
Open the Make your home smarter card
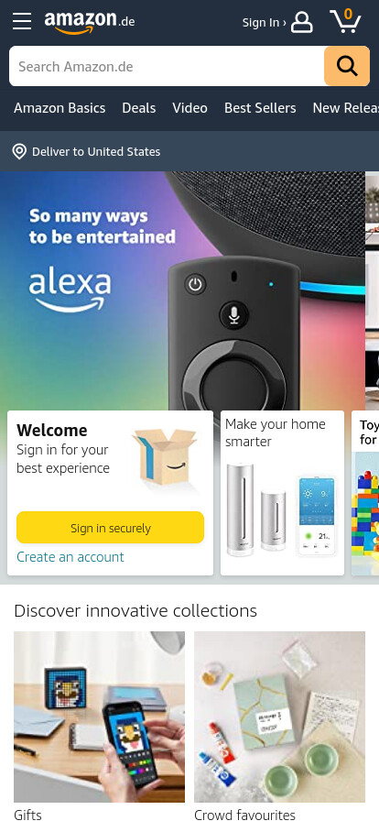click(282, 493)
